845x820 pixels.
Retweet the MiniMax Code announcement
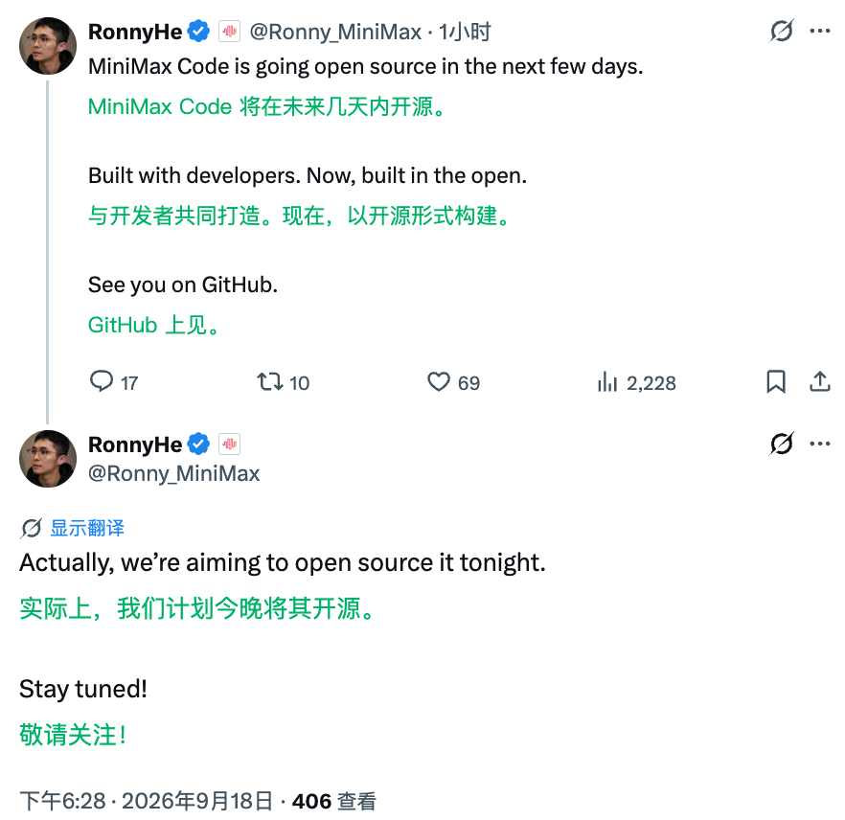tap(283, 382)
